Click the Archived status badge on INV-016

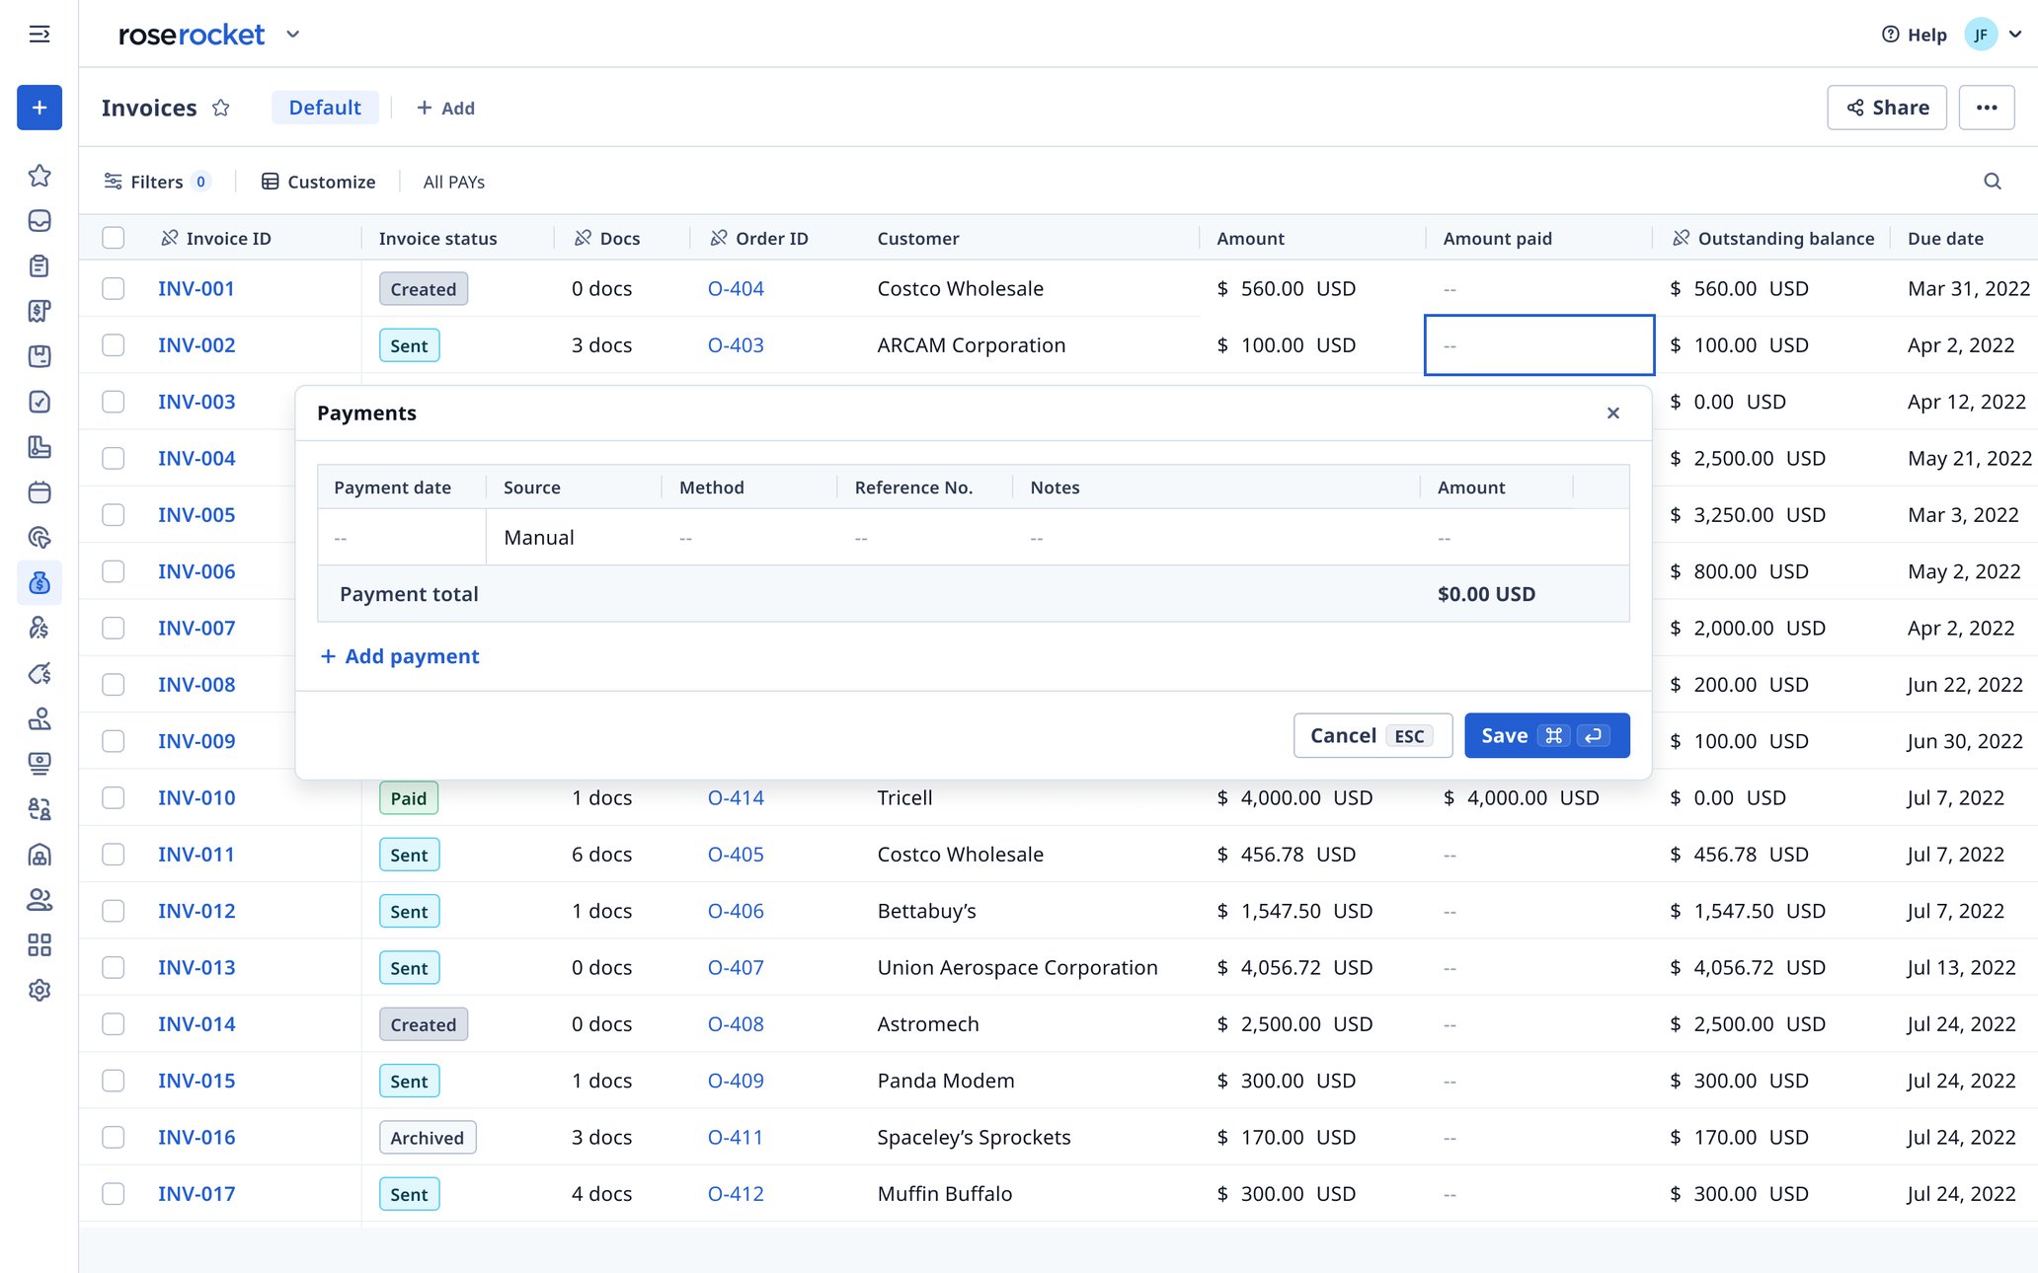click(x=427, y=1138)
